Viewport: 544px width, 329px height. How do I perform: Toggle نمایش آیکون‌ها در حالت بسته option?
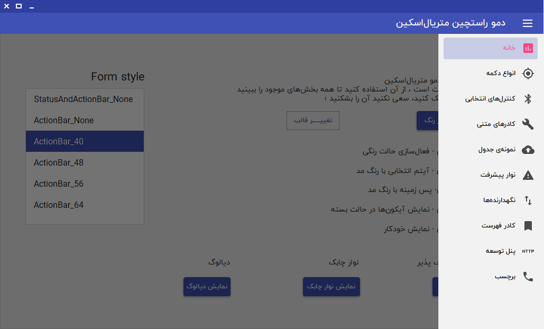[384, 209]
